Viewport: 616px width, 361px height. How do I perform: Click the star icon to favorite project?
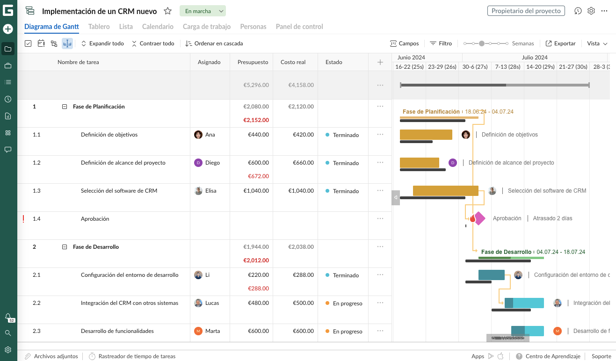point(167,11)
